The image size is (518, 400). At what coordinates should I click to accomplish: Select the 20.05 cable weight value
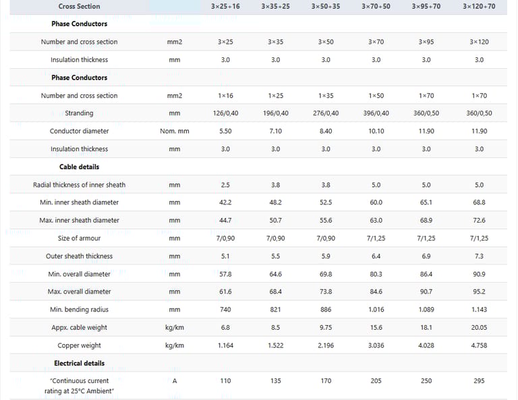[479, 328]
